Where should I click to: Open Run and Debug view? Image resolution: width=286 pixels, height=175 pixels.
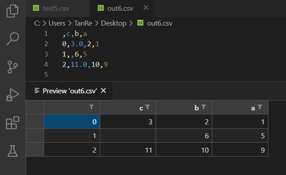click(x=13, y=95)
